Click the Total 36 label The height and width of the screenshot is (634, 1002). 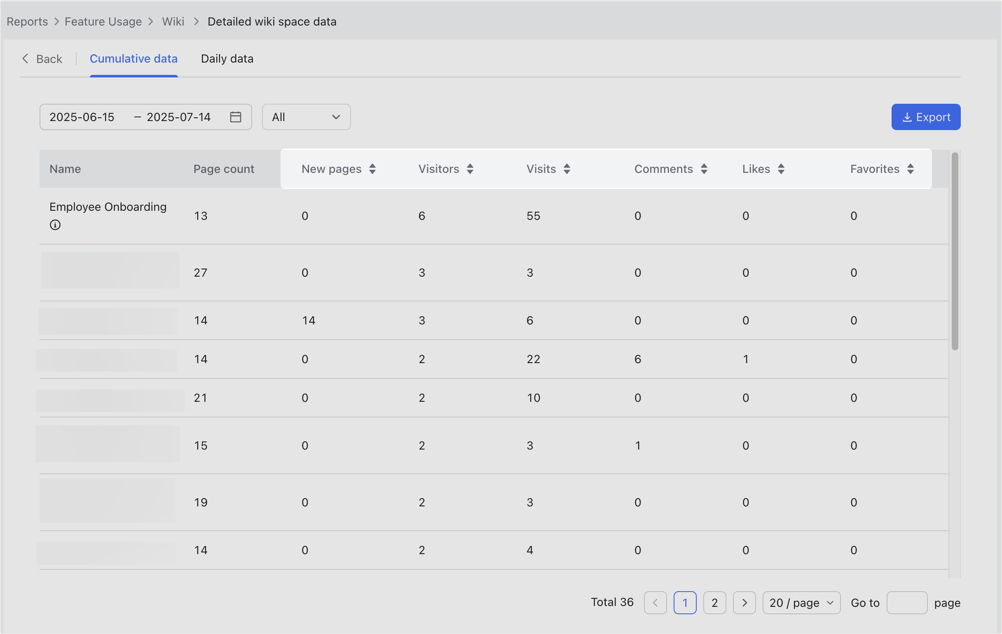point(612,602)
